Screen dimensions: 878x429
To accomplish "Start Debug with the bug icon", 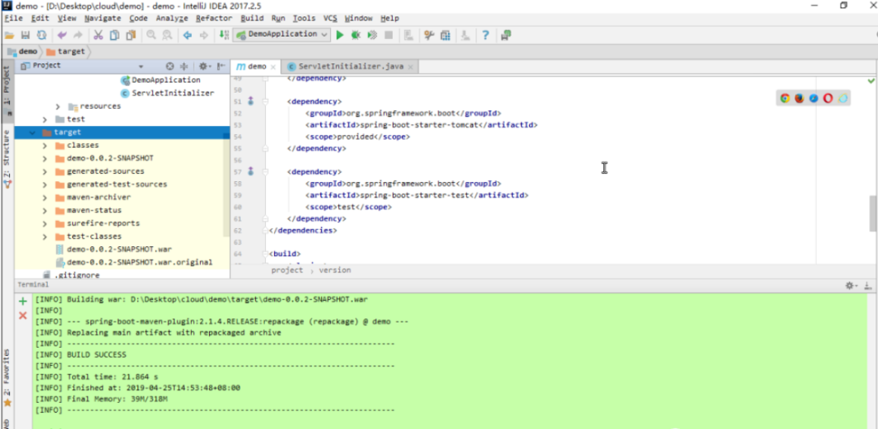I will click(x=355, y=35).
